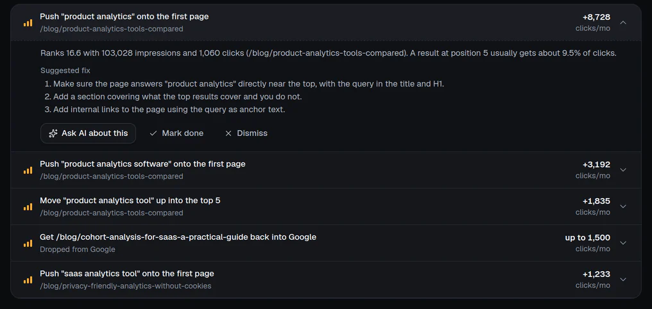Viewport: 652px width, 309px height.
Task: Expand the "product analytics tool" top 5 row
Action: (x=623, y=206)
